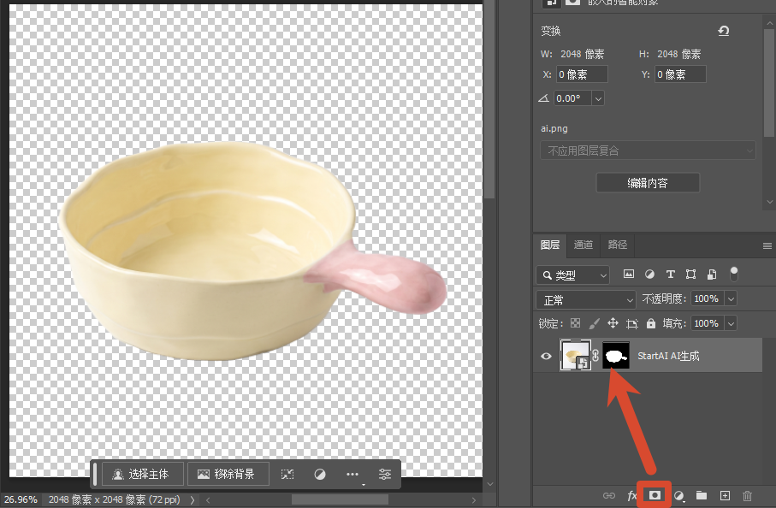
Task: Switch to the 通道 tab
Action: [x=583, y=245]
